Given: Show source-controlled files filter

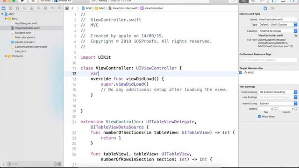Looking at the screenshot, I should [59, 164].
